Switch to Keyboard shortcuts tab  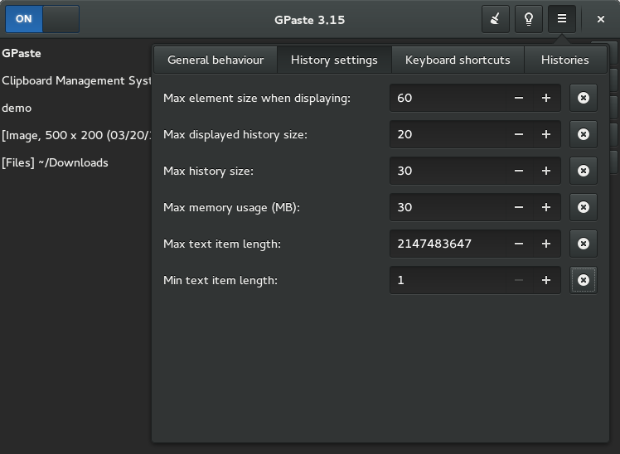tap(458, 60)
